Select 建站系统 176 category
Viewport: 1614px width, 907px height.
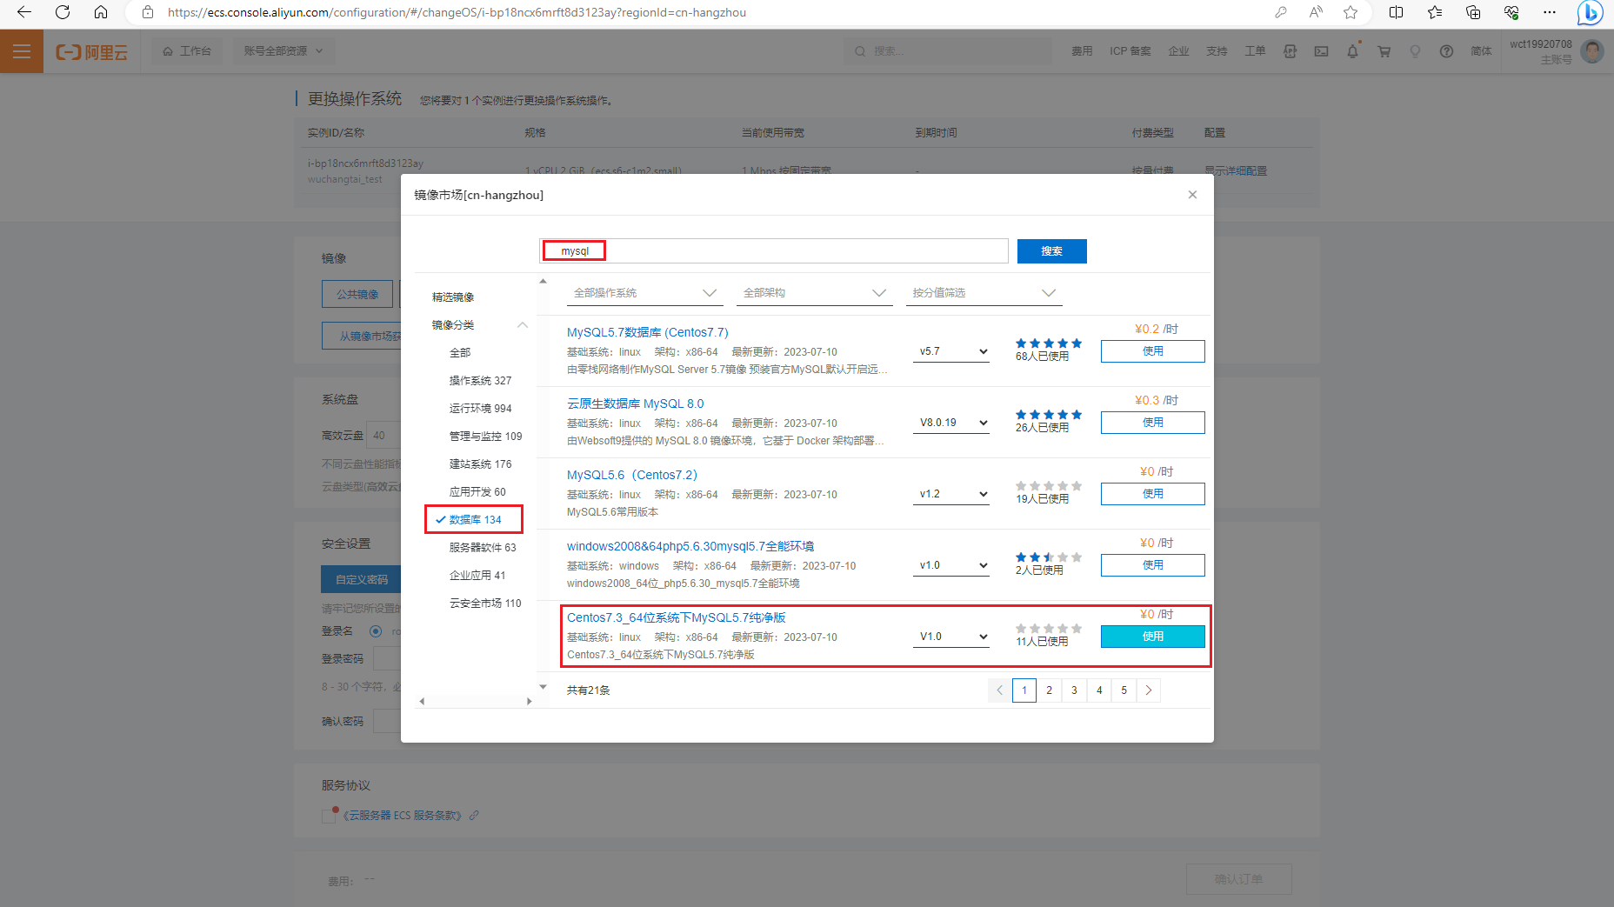(x=480, y=464)
